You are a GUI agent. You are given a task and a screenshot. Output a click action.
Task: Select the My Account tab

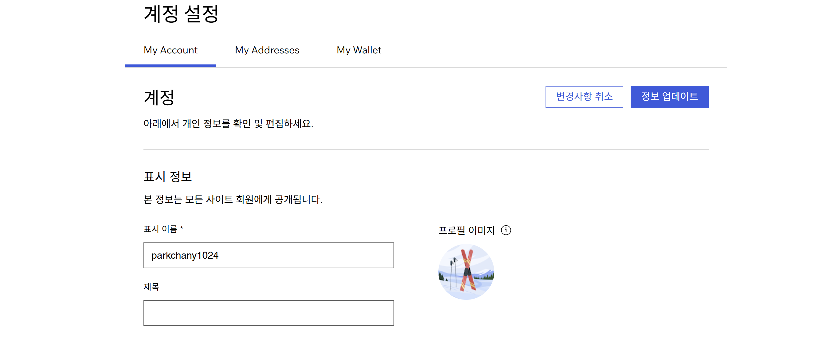[170, 50]
